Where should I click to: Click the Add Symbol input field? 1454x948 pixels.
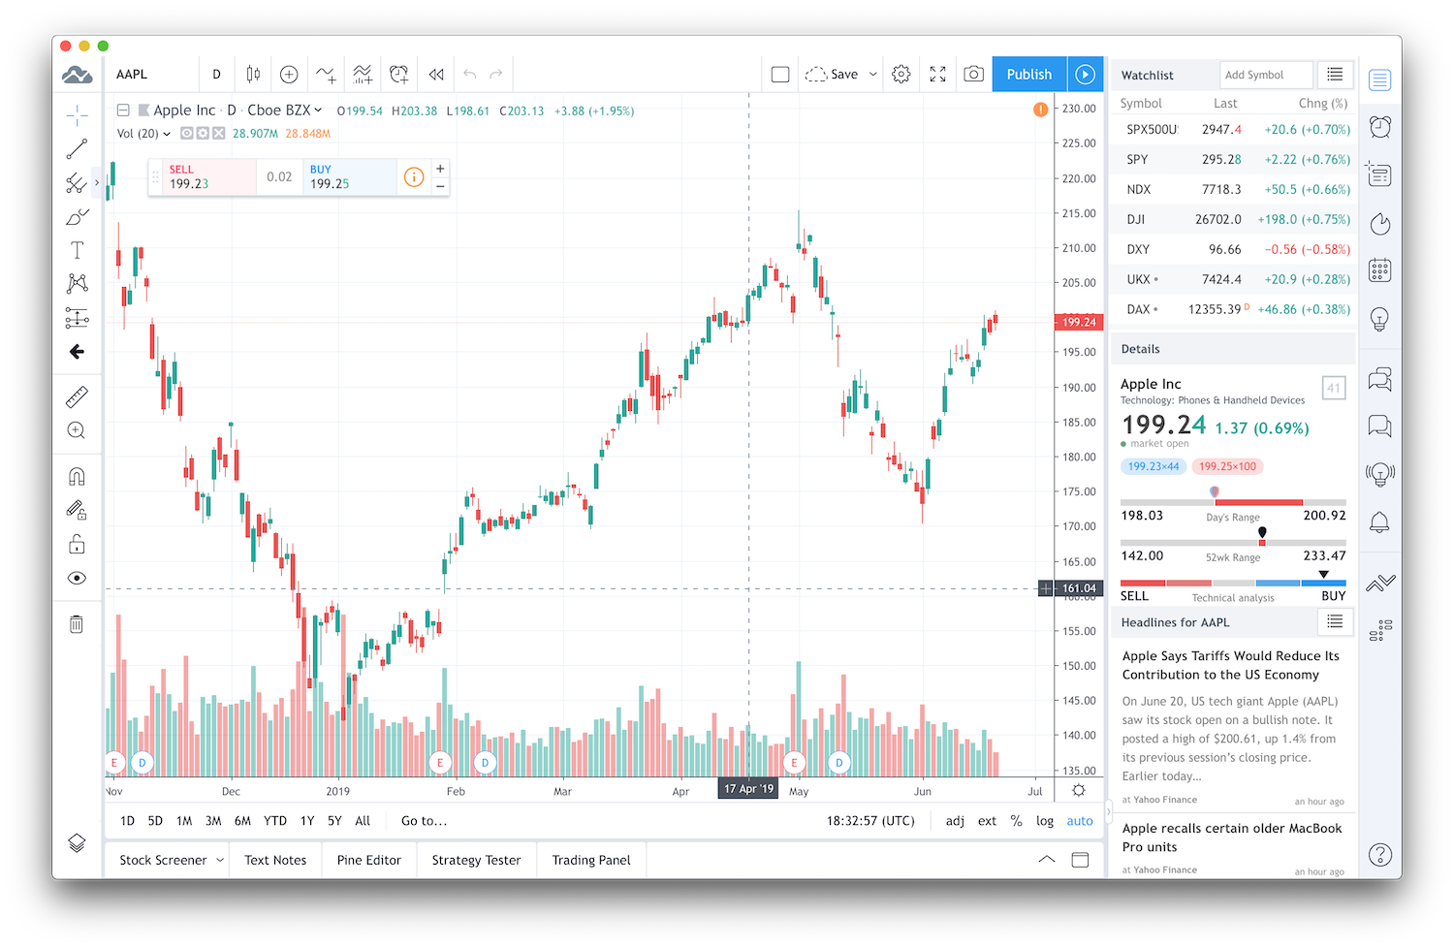click(x=1265, y=75)
